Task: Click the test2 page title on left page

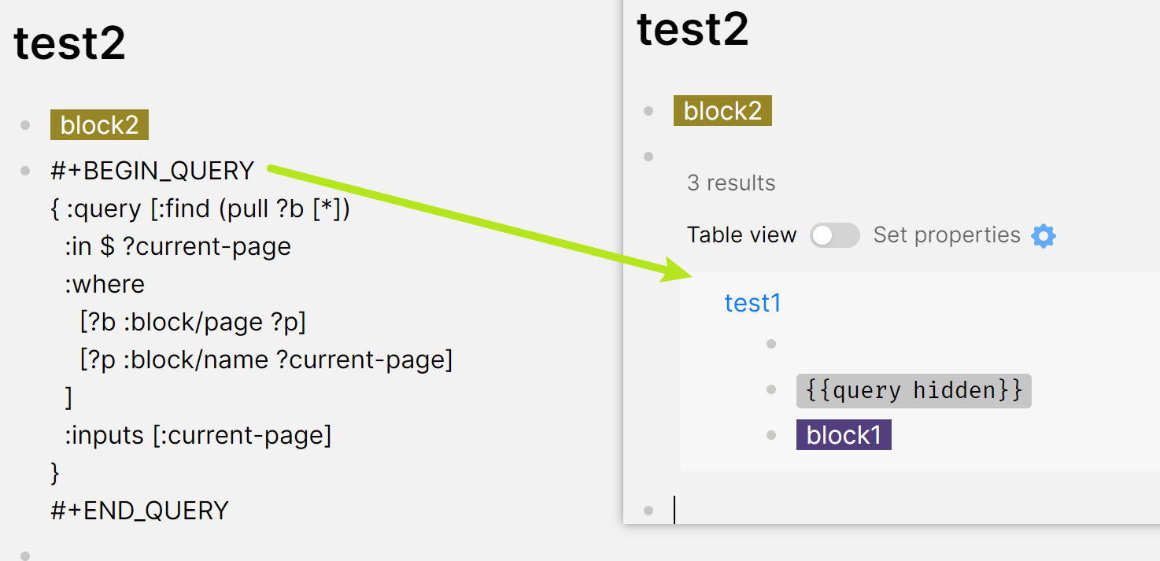Action: click(69, 43)
